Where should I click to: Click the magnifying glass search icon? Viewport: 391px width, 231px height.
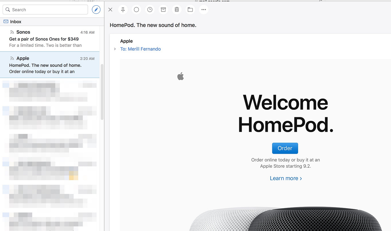(x=8, y=10)
